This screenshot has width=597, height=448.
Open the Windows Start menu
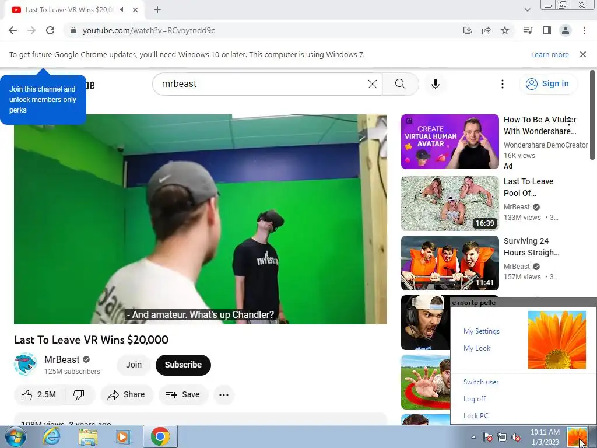coord(15,436)
